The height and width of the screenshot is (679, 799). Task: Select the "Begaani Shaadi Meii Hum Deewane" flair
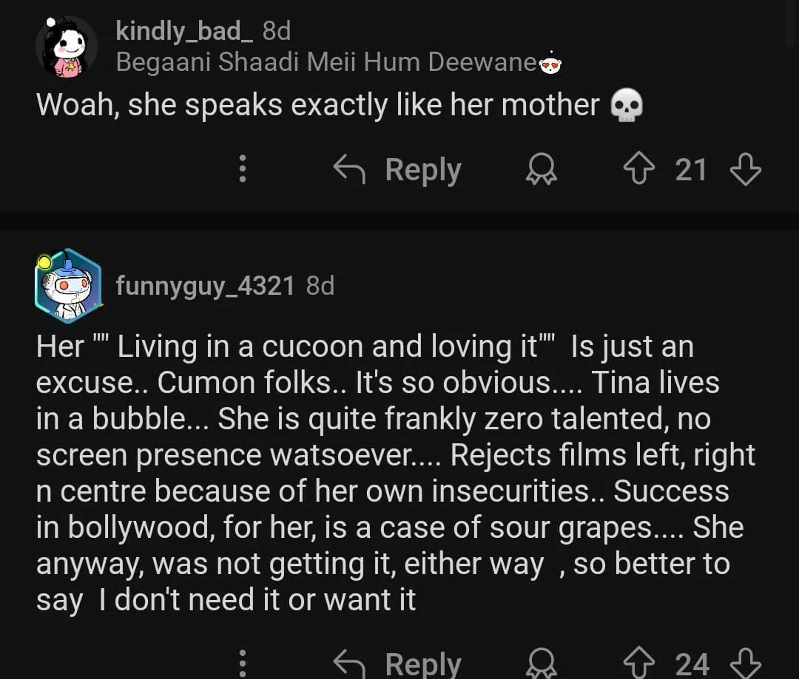(326, 63)
